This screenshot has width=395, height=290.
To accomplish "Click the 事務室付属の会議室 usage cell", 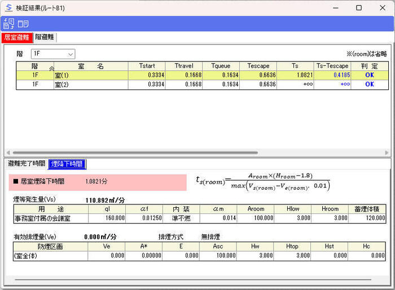I will [51, 218].
